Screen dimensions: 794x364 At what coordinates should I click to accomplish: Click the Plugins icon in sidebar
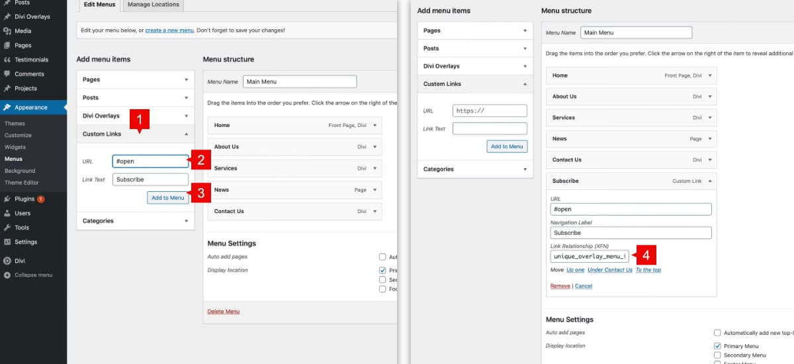(7, 199)
